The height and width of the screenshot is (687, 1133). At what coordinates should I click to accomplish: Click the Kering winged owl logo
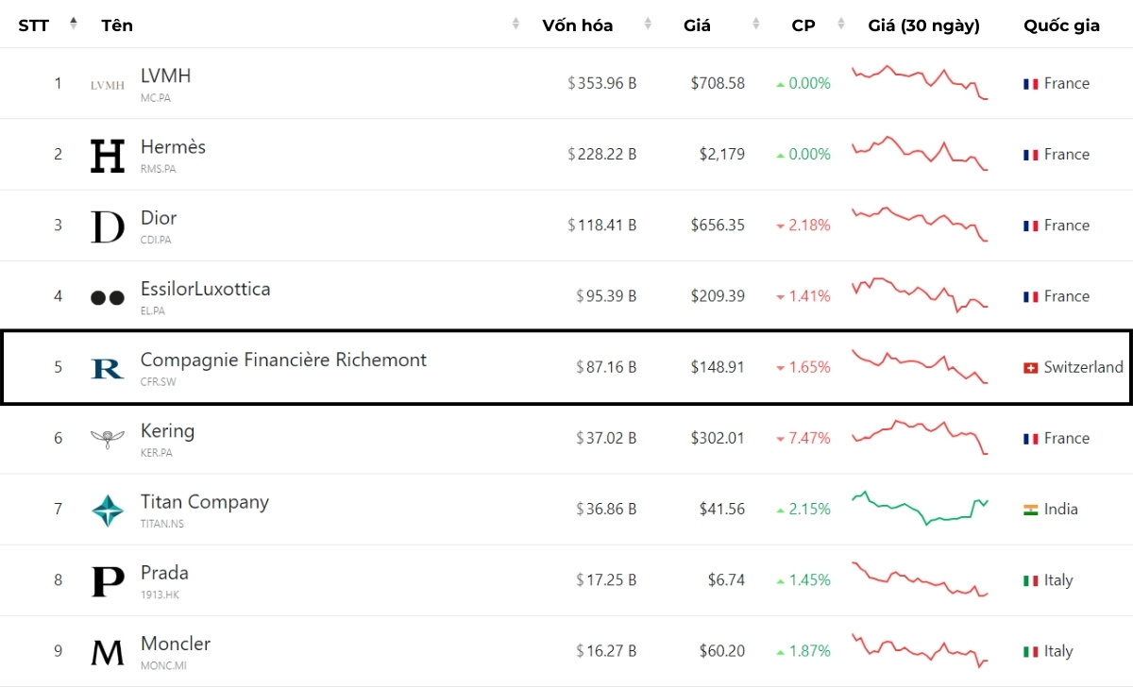pyautogui.click(x=109, y=438)
